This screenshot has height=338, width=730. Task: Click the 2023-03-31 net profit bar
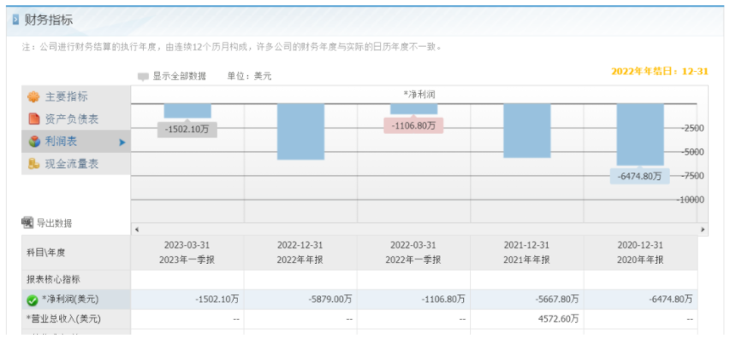tap(187, 110)
